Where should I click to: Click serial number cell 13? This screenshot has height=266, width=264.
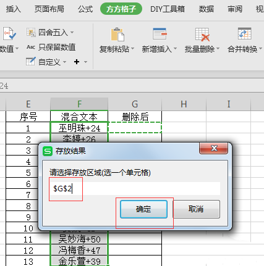[28, 261]
